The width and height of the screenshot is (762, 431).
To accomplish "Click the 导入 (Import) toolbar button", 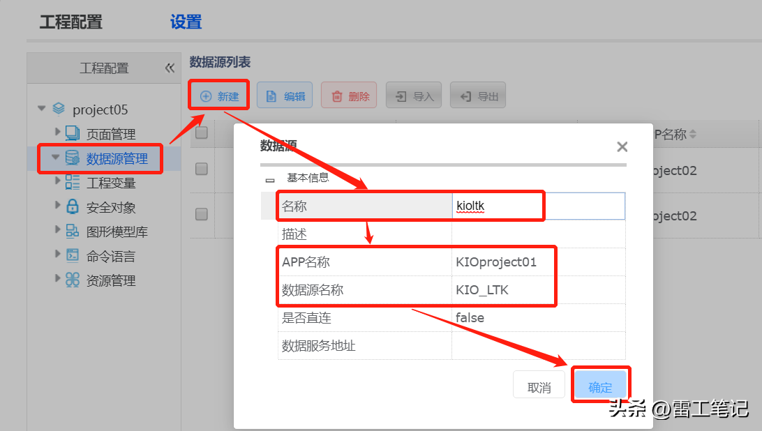I will 414,96.
